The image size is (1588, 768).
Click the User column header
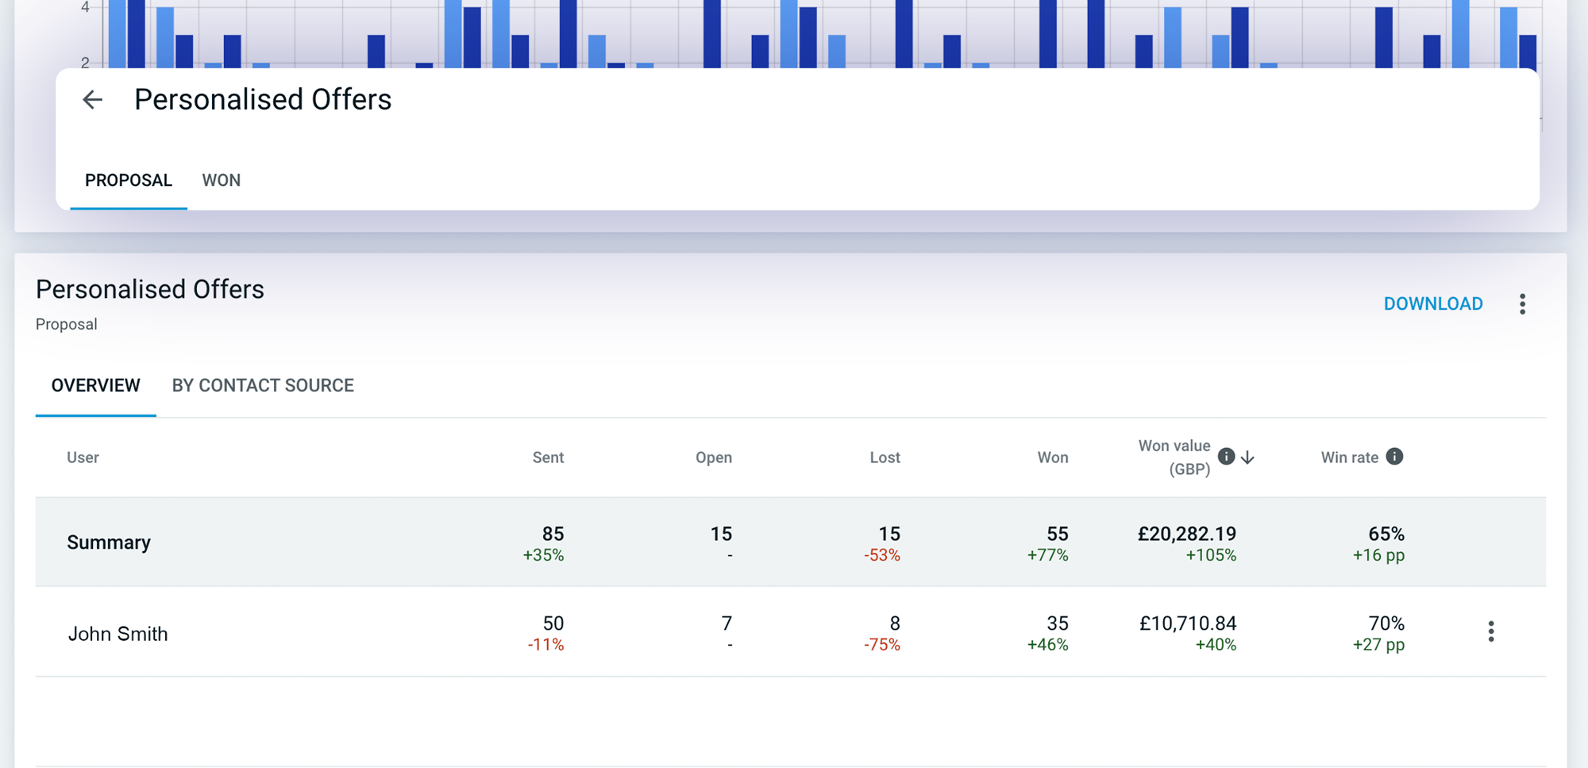(x=83, y=457)
